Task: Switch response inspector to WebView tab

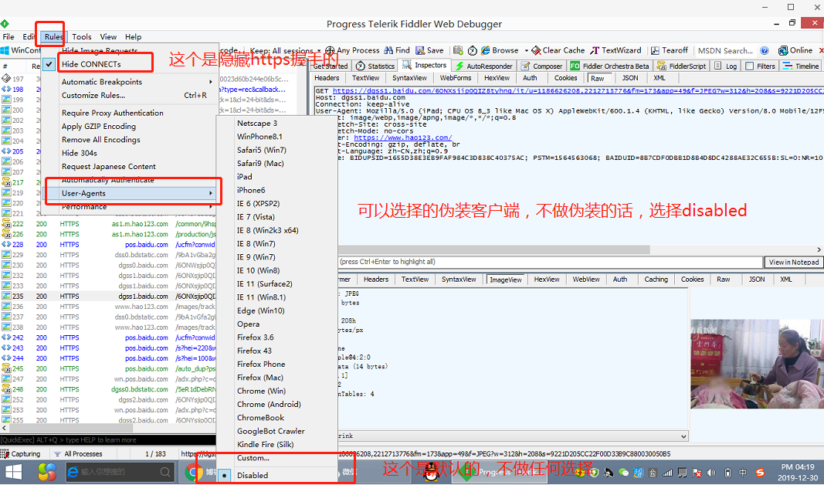Action: pyautogui.click(x=586, y=280)
